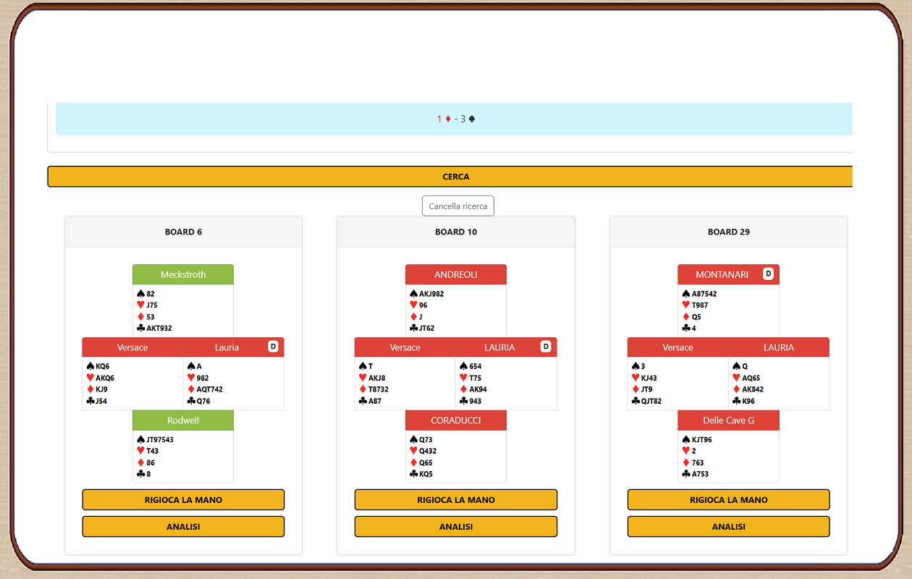Click the red diamond symbol in the bidding sequence
The image size is (912, 579).
point(448,119)
